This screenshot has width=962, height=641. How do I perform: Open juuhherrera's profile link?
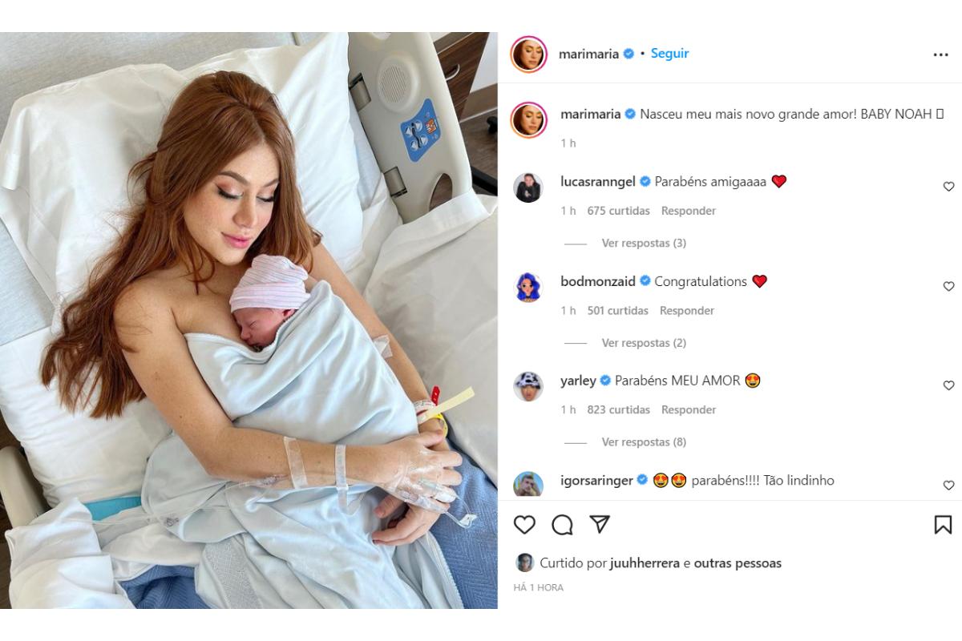[645, 563]
